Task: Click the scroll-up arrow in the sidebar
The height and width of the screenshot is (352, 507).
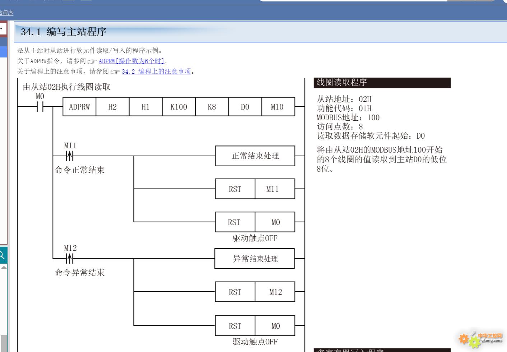Action: 4,267
